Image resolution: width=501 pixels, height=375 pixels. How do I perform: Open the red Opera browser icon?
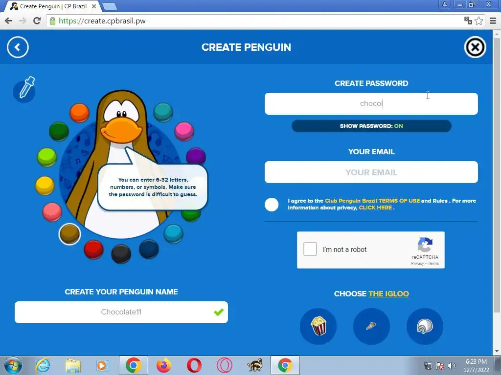pyautogui.click(x=194, y=365)
